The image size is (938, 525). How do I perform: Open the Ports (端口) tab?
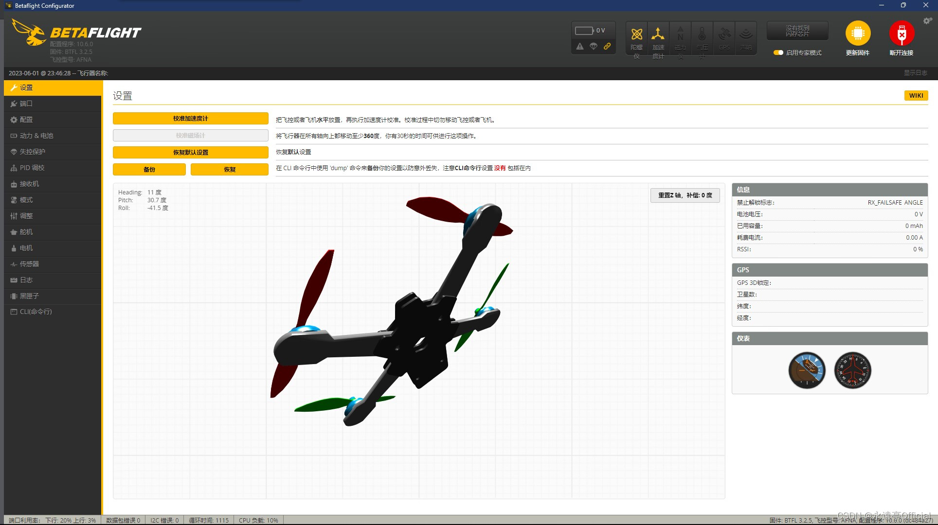[x=26, y=104]
